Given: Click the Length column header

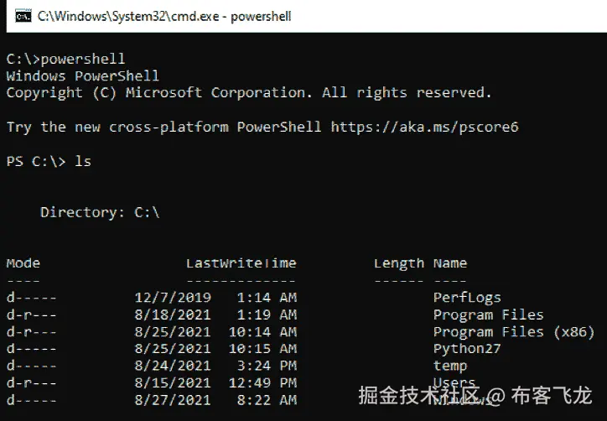Looking at the screenshot, I should (398, 263).
